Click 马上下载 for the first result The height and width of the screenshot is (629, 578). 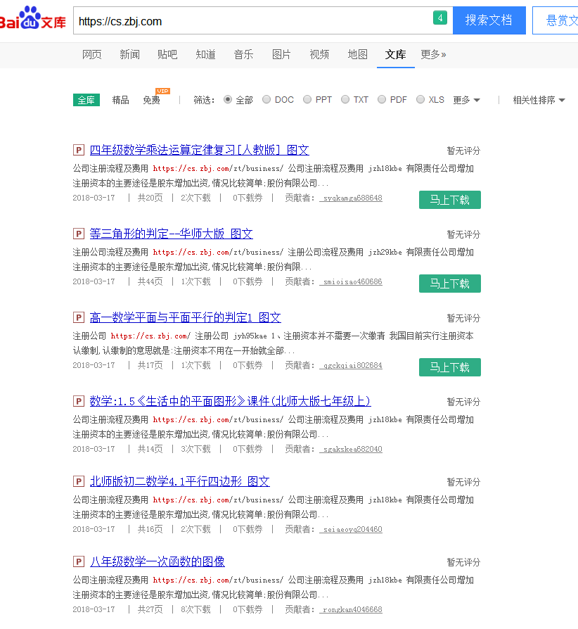449,200
